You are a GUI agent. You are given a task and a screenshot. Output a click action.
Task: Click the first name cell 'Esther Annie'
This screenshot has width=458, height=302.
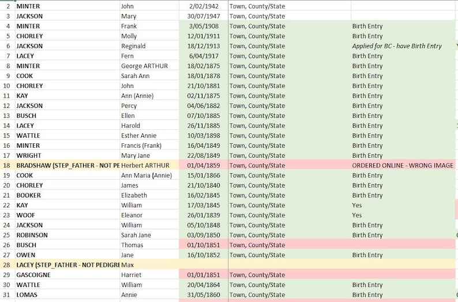[x=149, y=136]
